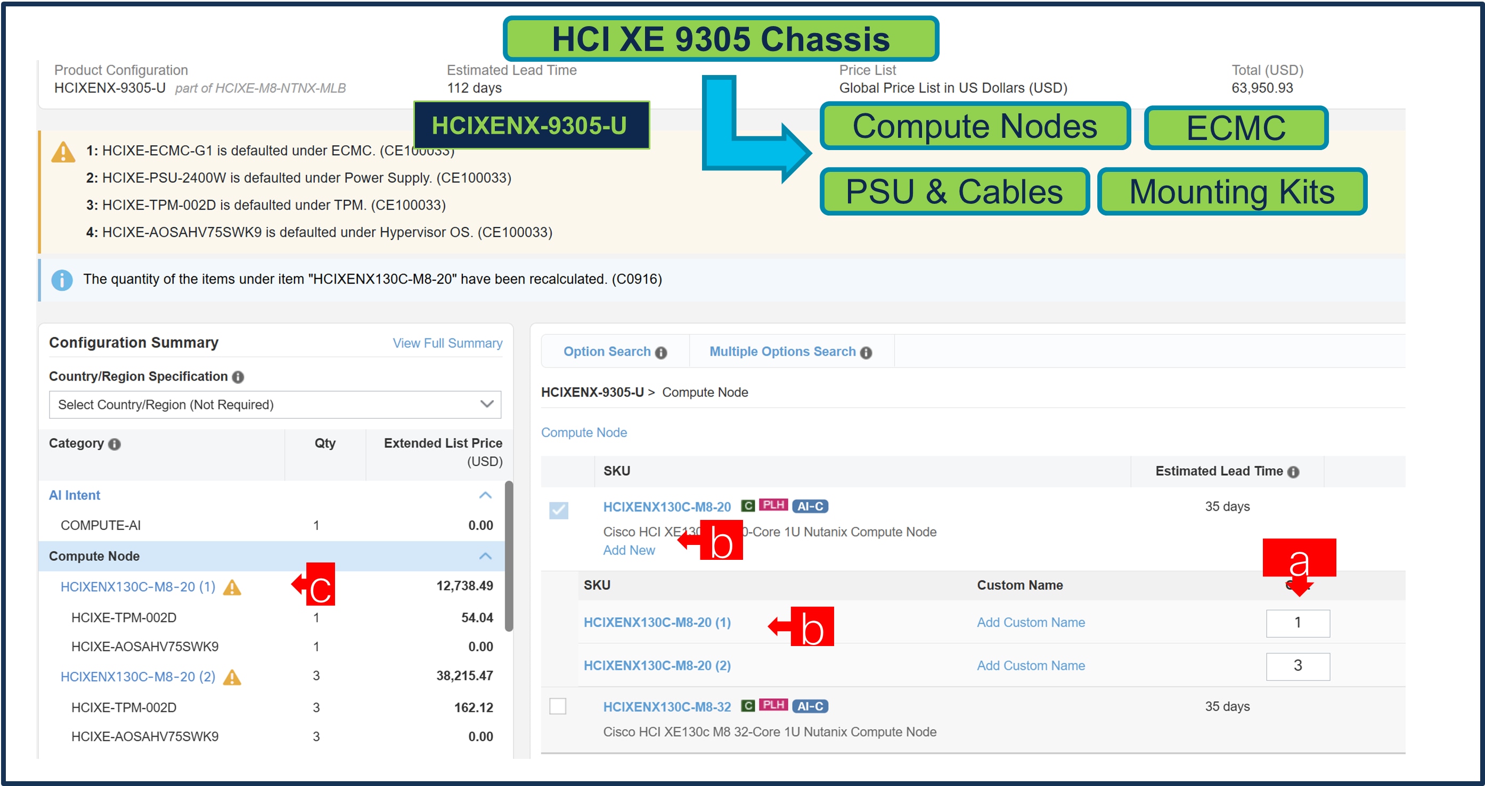1485x786 pixels.
Task: Click the blue info icon next to recalculated message
Action: (62, 280)
